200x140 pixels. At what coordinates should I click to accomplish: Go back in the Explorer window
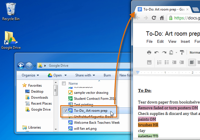21,66
